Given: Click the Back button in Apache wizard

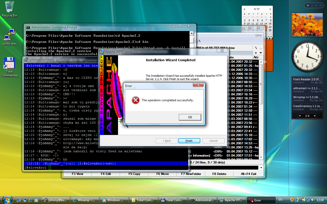Looking at the screenshot, I should coord(167,141).
